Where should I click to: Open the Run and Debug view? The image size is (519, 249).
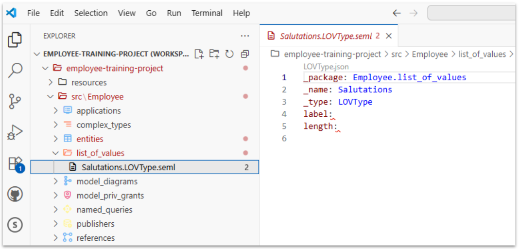click(x=15, y=132)
